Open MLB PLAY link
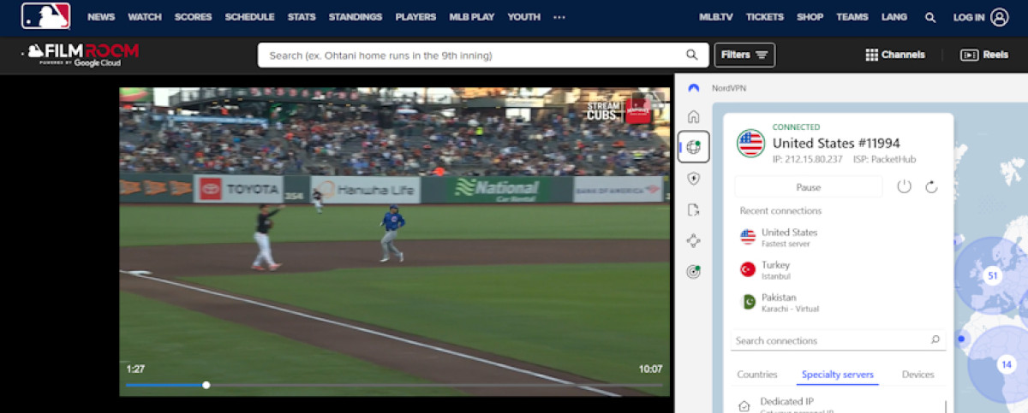The width and height of the screenshot is (1028, 413). pos(471,17)
